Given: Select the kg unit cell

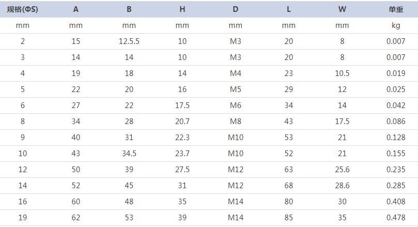Looking at the screenshot, I should 396,26.
